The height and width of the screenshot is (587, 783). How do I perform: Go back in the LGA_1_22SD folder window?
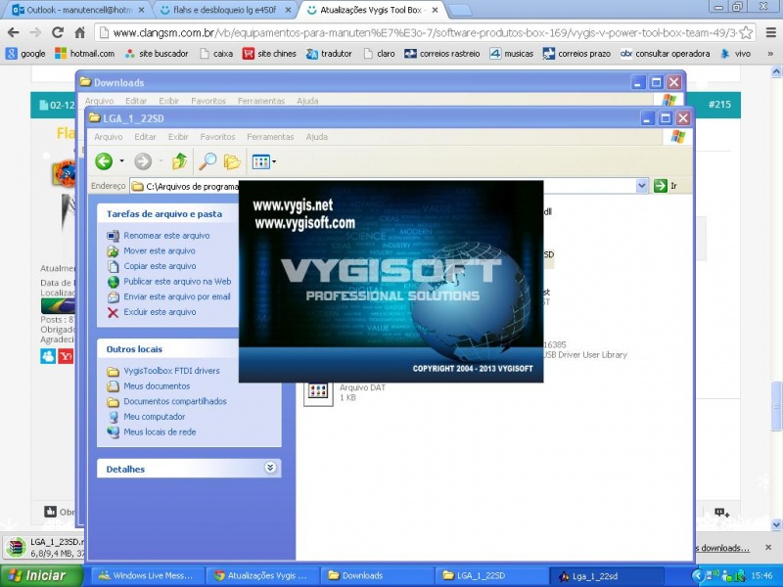pos(104,161)
